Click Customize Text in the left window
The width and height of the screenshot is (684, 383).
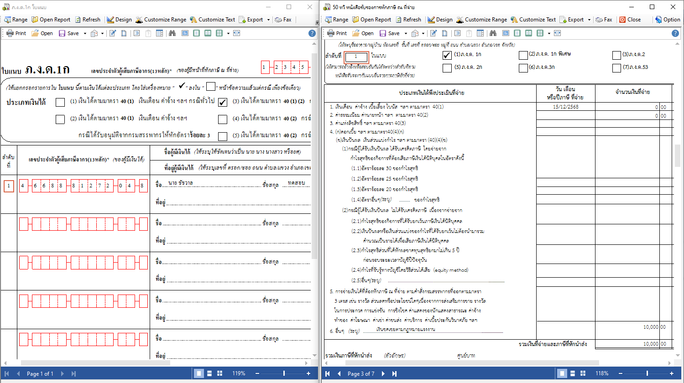tap(212, 20)
